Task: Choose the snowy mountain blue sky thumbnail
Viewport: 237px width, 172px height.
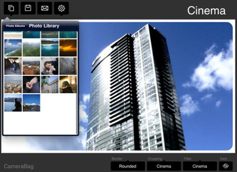Action: click(x=31, y=103)
